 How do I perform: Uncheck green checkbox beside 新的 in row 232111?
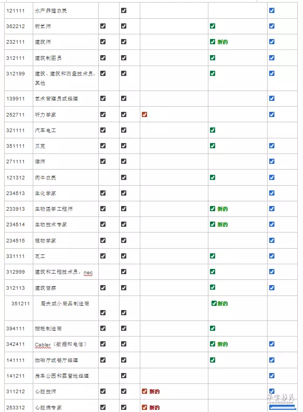(x=213, y=42)
